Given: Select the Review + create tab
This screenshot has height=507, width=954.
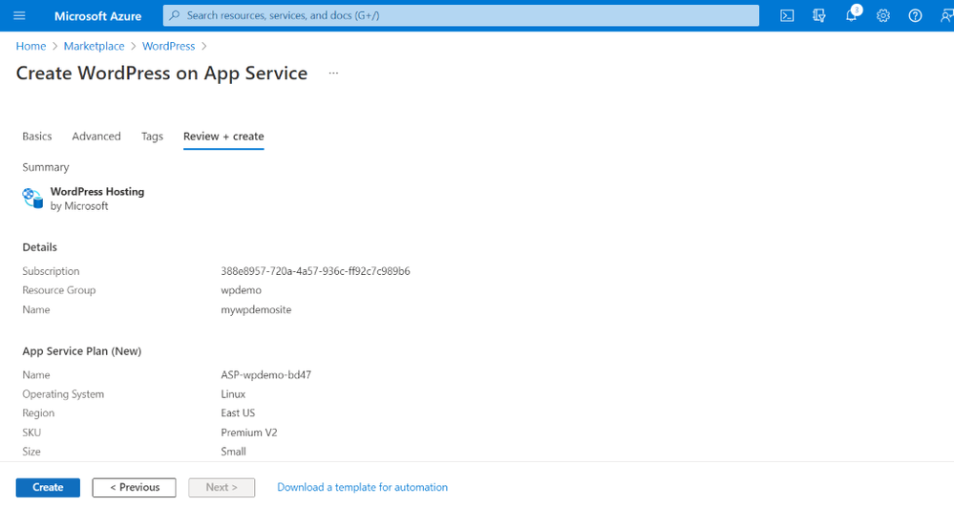Looking at the screenshot, I should point(223,137).
